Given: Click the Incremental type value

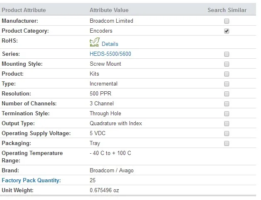Looking at the screenshot, I should coord(103,83).
